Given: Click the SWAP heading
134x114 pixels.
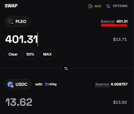Looking at the screenshot, I should click(11, 6).
